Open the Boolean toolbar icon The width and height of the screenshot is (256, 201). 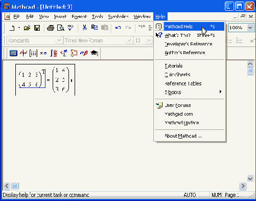click(64, 53)
